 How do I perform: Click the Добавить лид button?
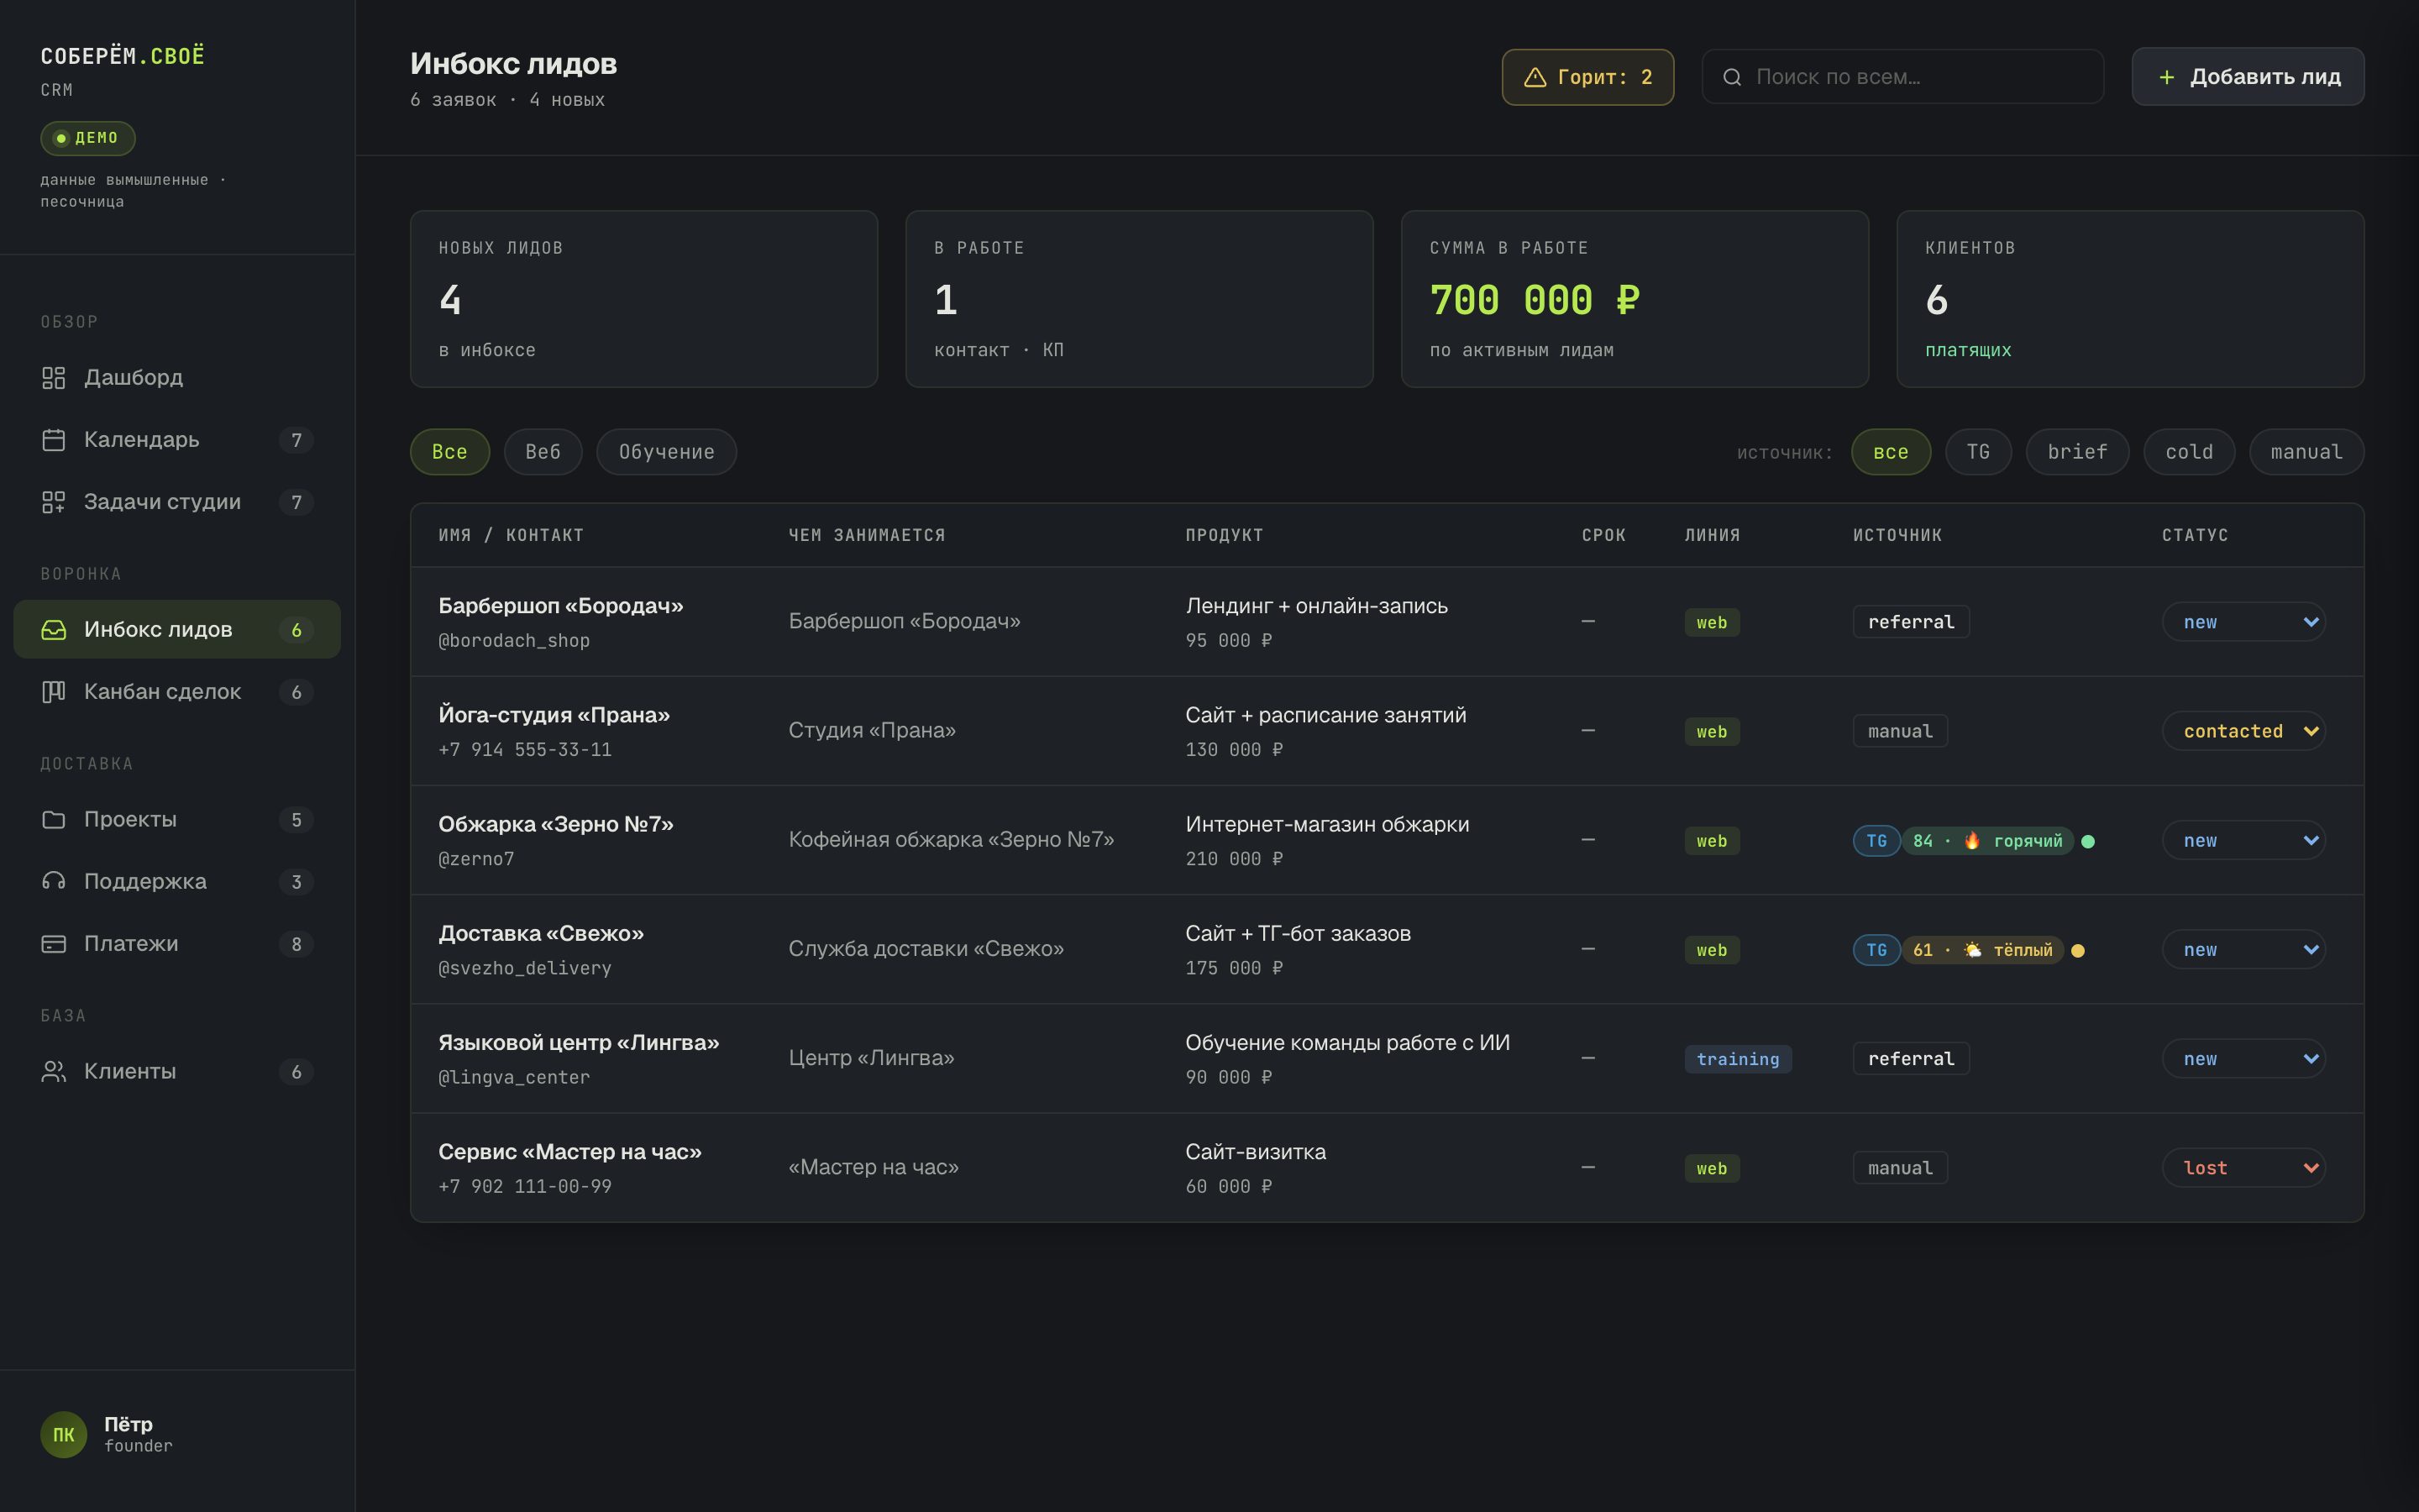pos(2248,77)
